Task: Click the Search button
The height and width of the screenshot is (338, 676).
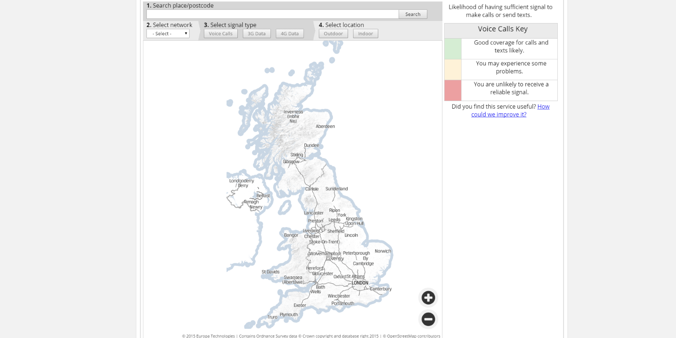Action: click(413, 14)
